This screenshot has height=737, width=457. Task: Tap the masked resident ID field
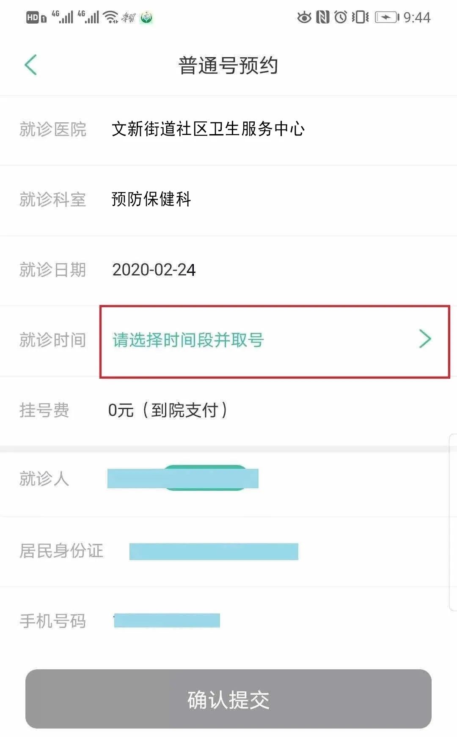pyautogui.click(x=214, y=551)
